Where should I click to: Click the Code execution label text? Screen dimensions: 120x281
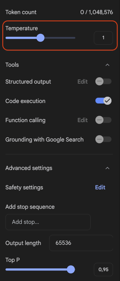tap(25, 101)
